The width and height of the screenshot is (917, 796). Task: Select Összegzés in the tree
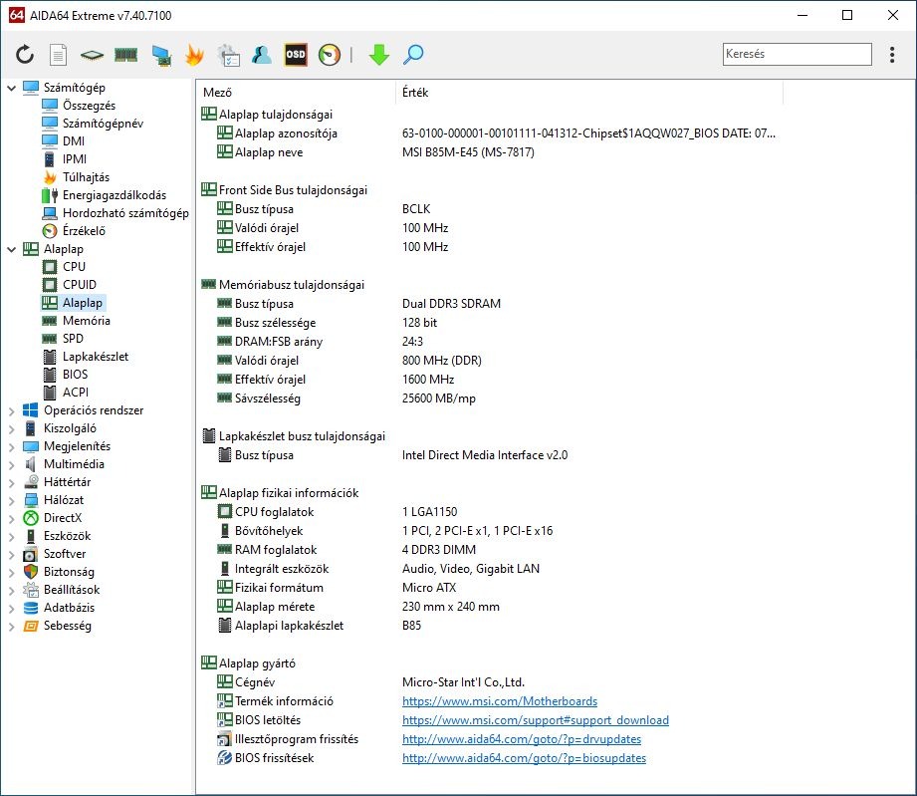coord(89,106)
